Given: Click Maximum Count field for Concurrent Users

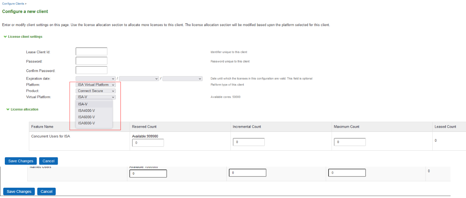Looking at the screenshot, I should pyautogui.click(x=350, y=142).
